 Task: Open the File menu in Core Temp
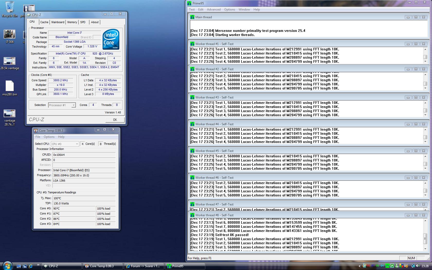38,137
